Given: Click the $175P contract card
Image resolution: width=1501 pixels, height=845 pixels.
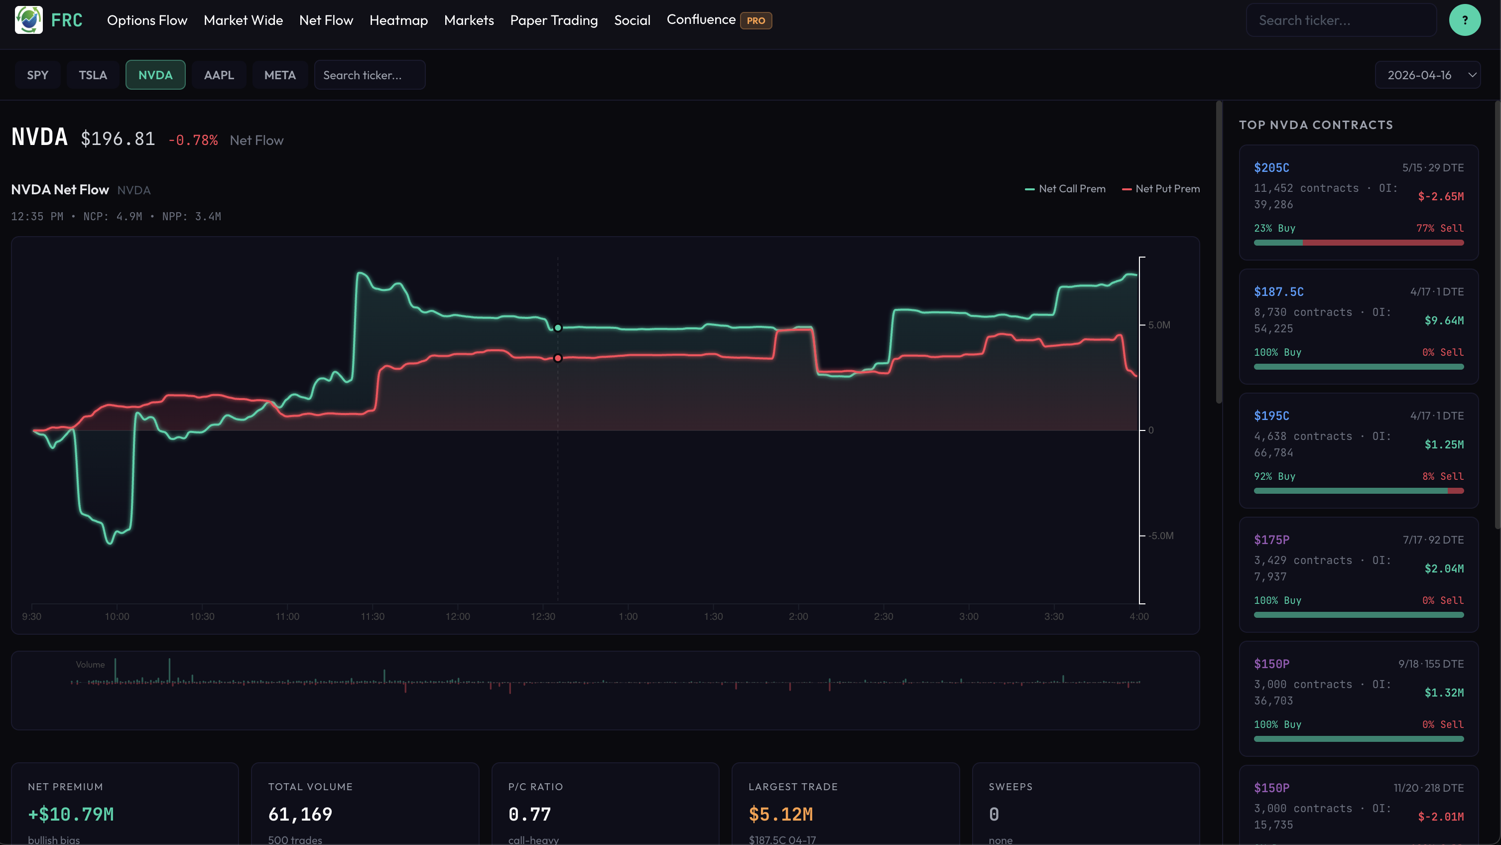Looking at the screenshot, I should [x=1358, y=574].
